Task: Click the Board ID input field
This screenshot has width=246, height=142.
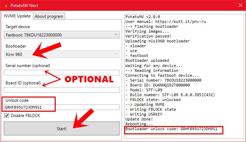Action: 61,90
